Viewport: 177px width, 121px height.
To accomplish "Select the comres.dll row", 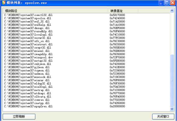I will point(86,100).
